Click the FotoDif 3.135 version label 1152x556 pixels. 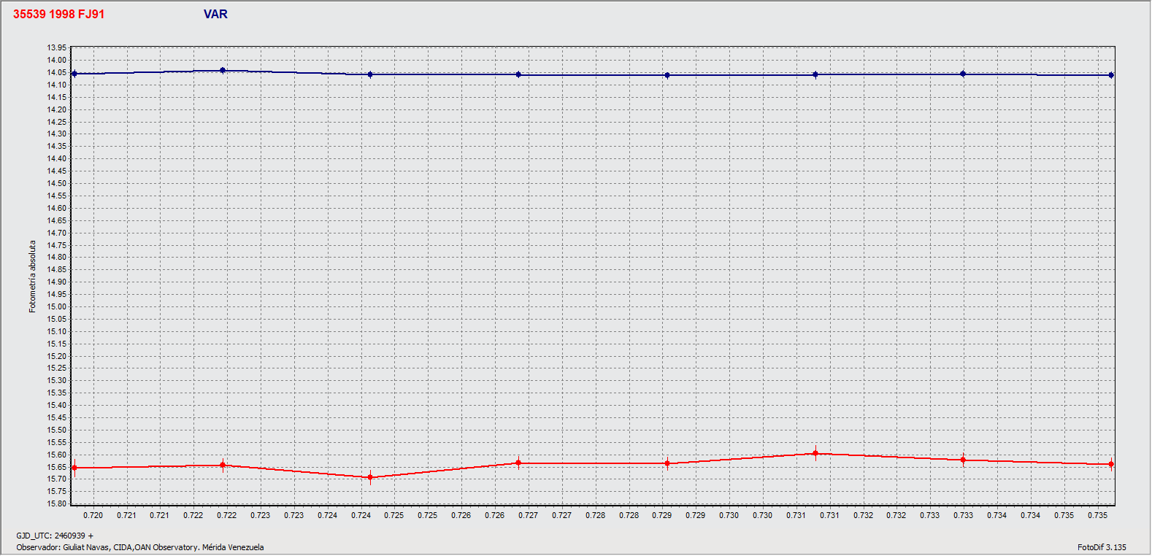1101,547
